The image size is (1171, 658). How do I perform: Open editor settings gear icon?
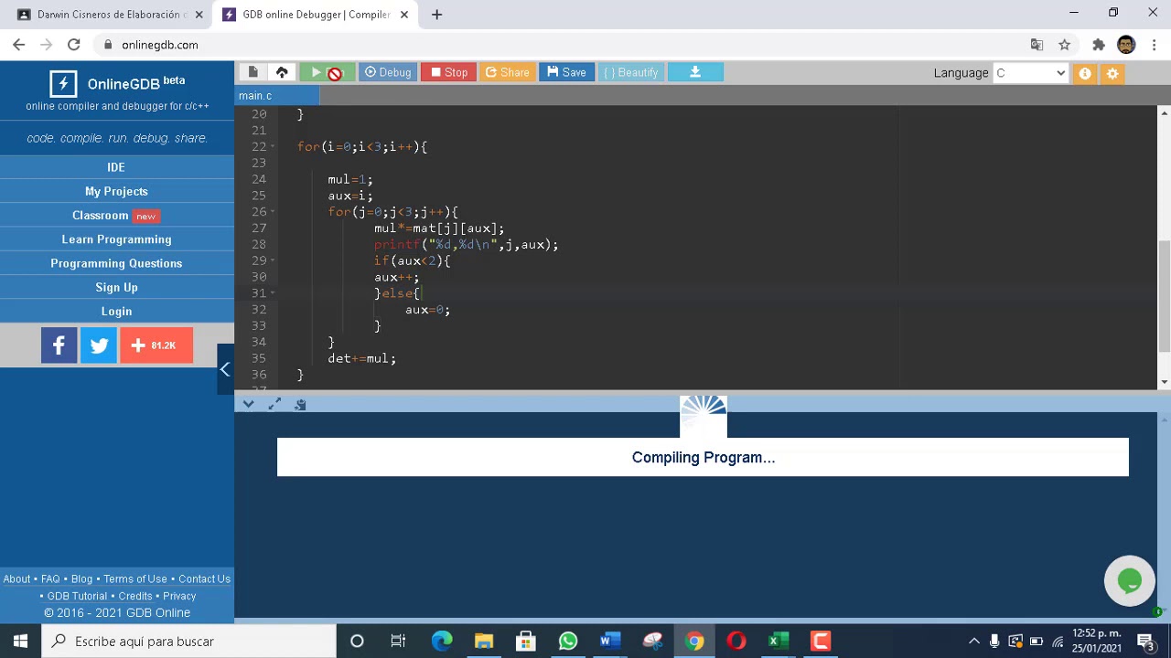click(x=1112, y=73)
